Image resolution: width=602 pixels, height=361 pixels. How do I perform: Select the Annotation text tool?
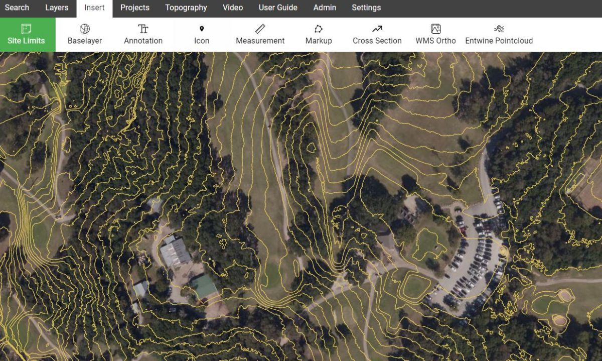(142, 34)
